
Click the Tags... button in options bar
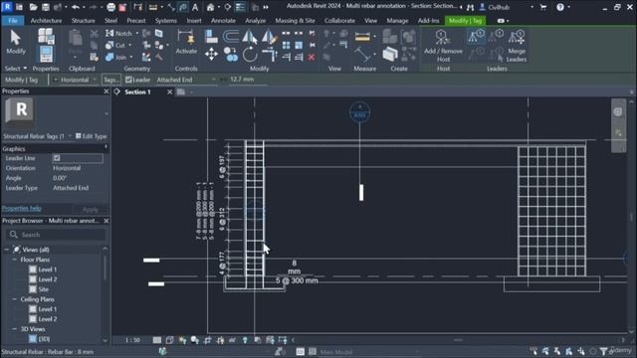(x=110, y=80)
